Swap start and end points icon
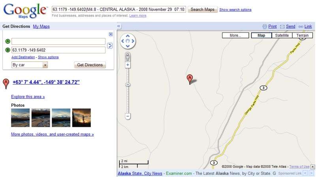The height and width of the screenshot is (177, 316). pyautogui.click(x=110, y=45)
